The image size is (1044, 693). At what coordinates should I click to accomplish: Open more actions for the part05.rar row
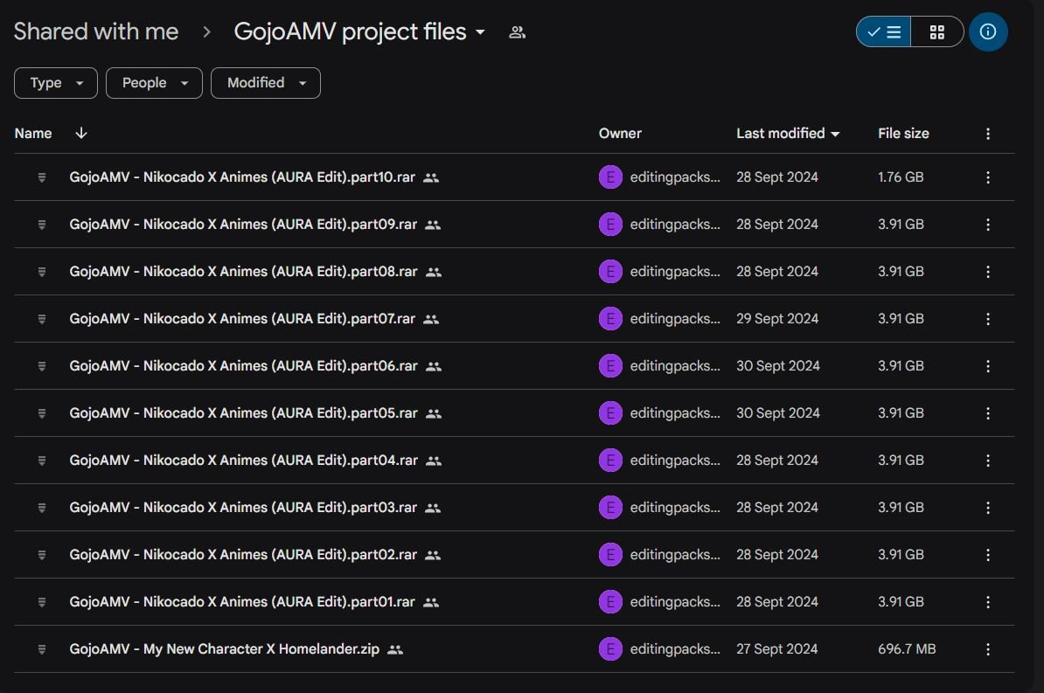click(988, 413)
